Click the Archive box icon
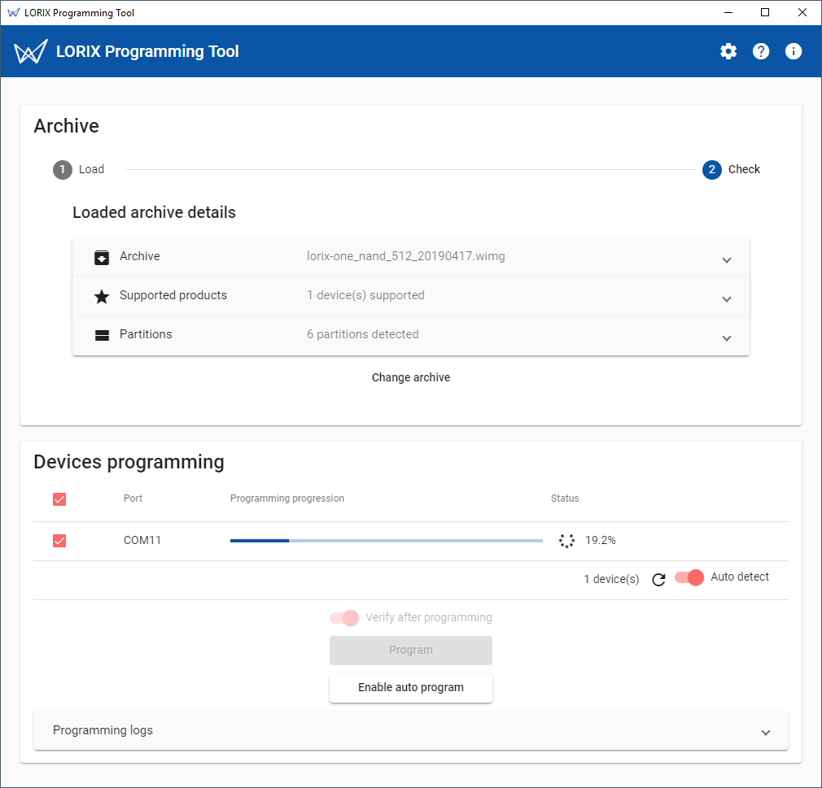Screen dimensions: 822x788 point(102,258)
